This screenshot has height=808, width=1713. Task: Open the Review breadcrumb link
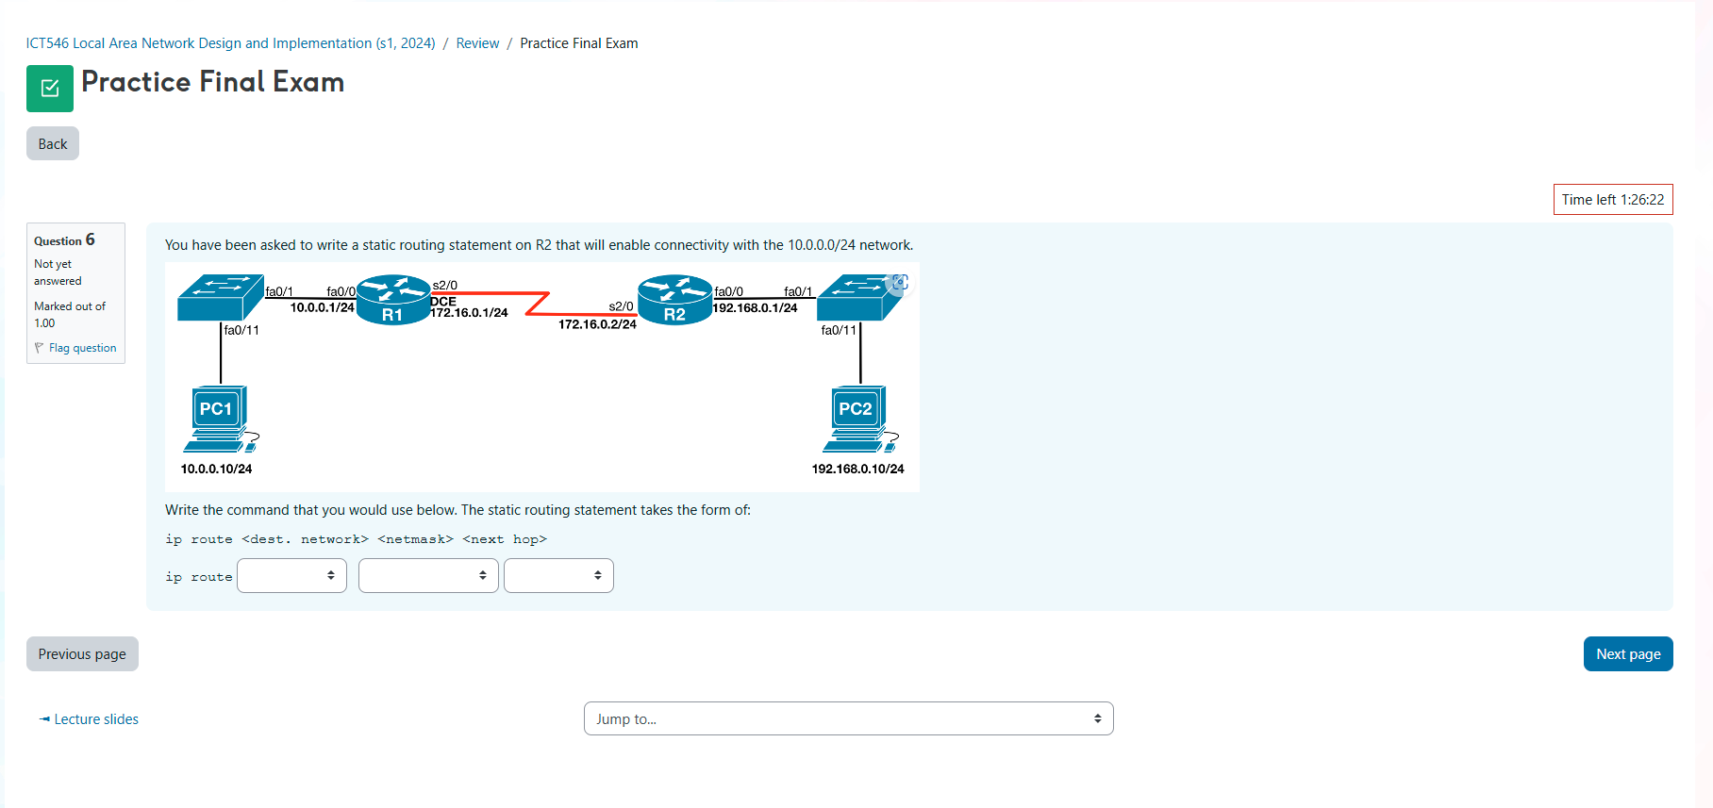click(x=477, y=43)
